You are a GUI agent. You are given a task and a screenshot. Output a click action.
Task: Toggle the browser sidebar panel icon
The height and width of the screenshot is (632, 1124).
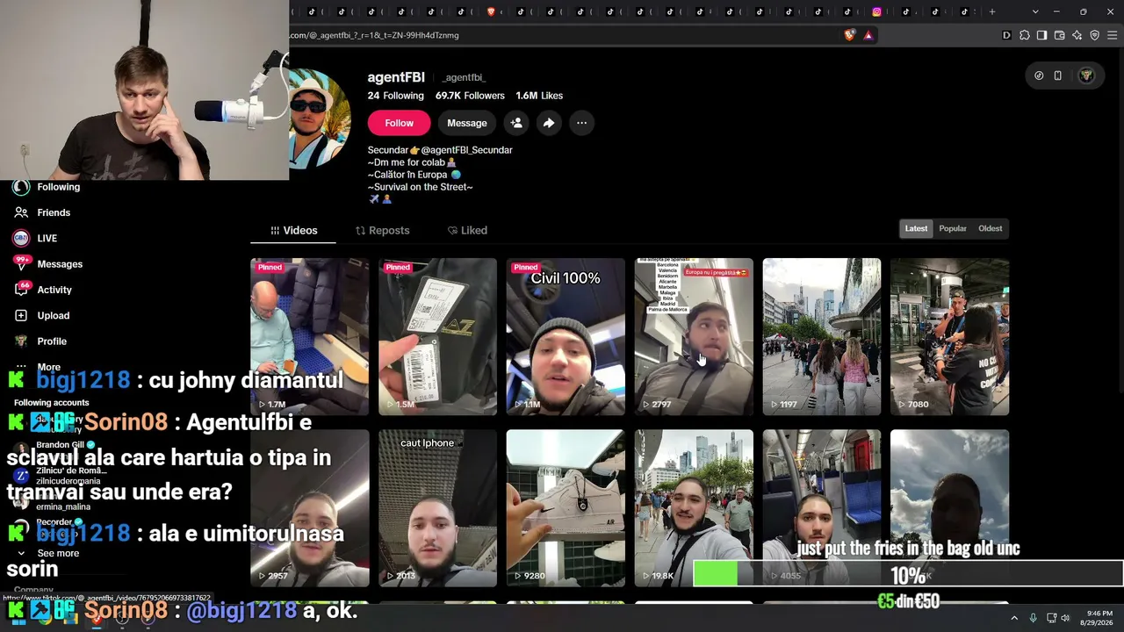[1041, 35]
